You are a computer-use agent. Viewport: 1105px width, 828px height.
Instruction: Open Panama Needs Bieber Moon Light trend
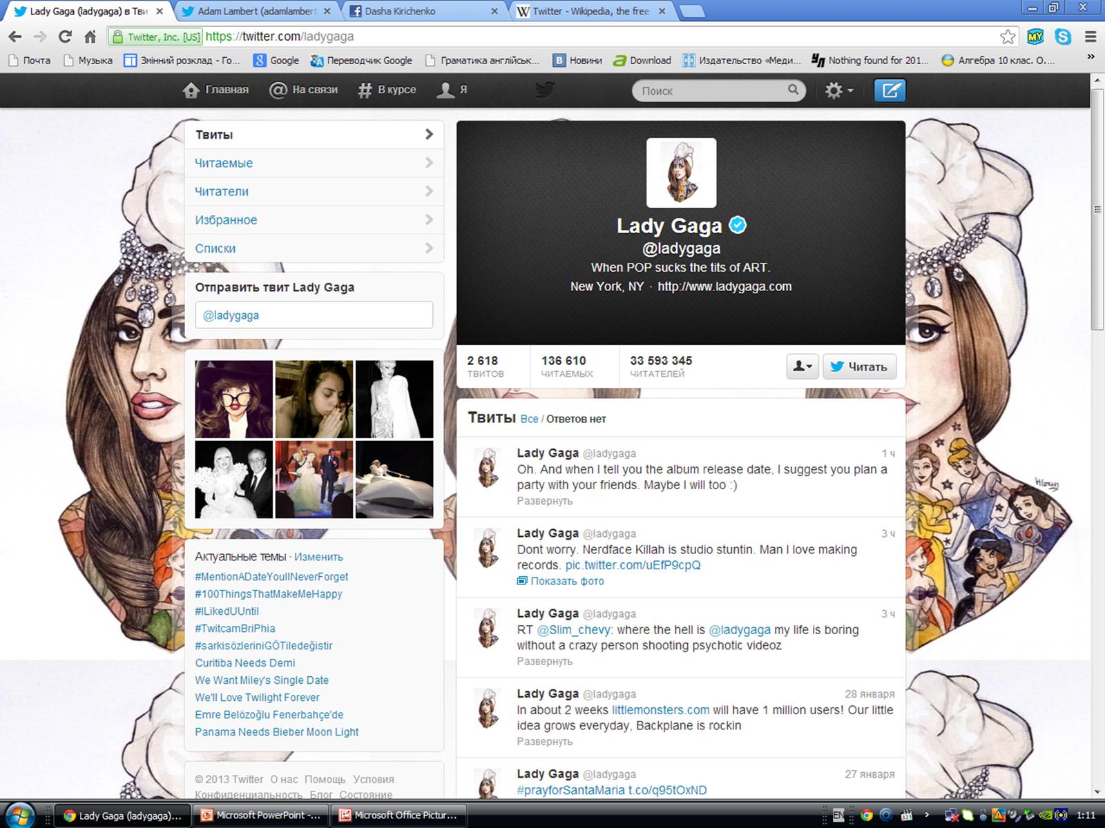pyautogui.click(x=276, y=732)
